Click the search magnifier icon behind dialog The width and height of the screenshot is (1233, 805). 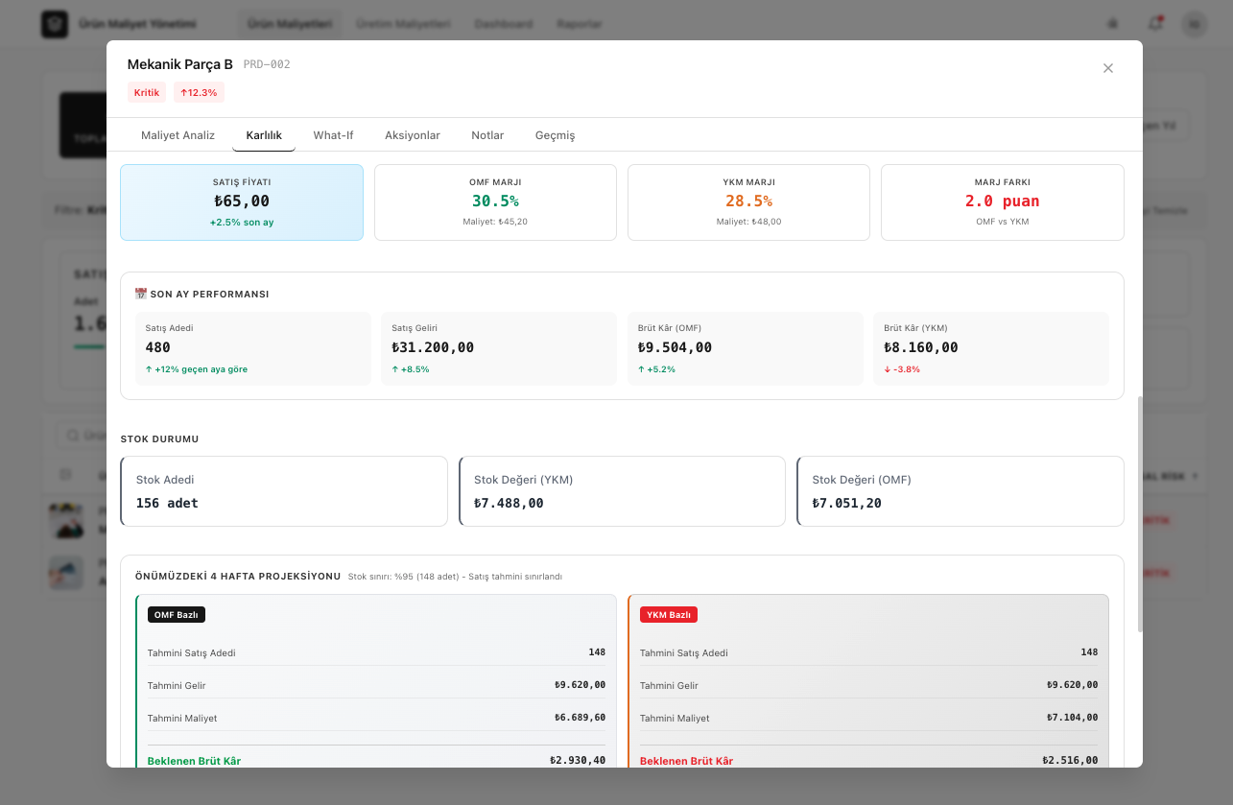pos(73,436)
